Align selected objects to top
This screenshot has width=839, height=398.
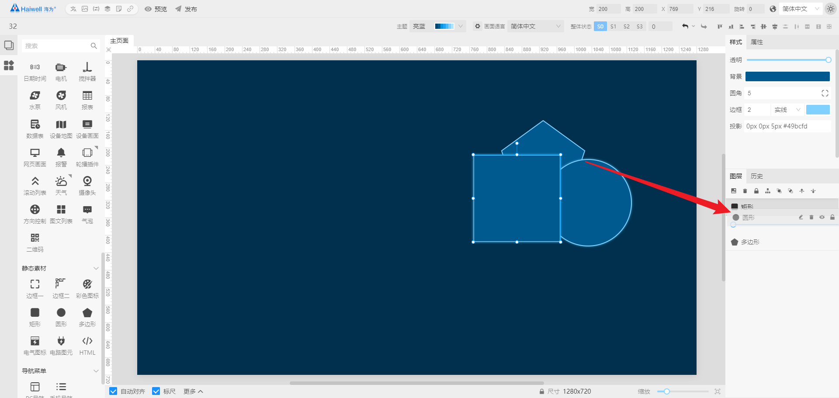coord(720,27)
